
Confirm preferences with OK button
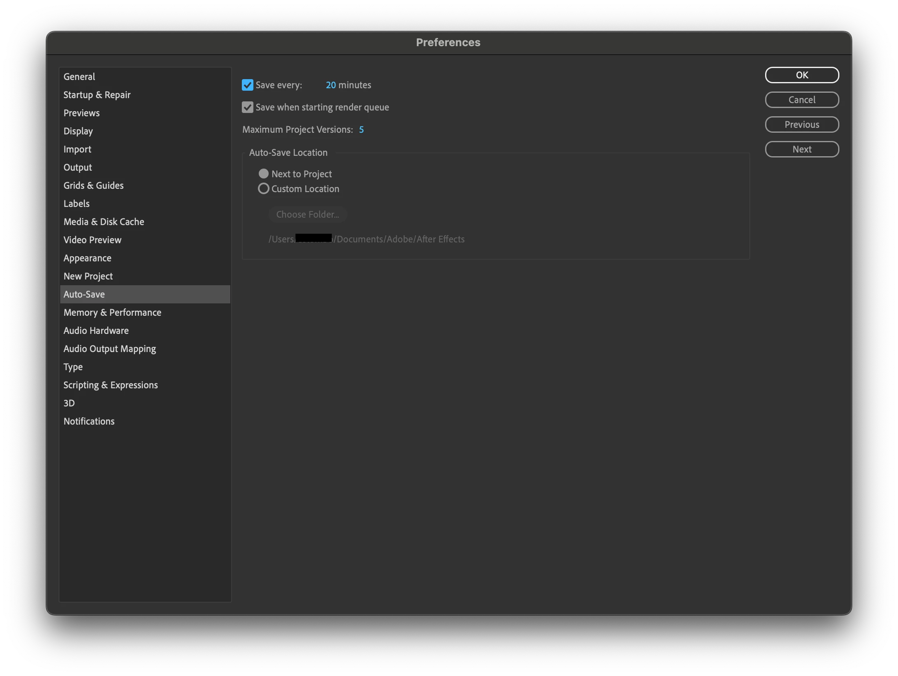[801, 75]
